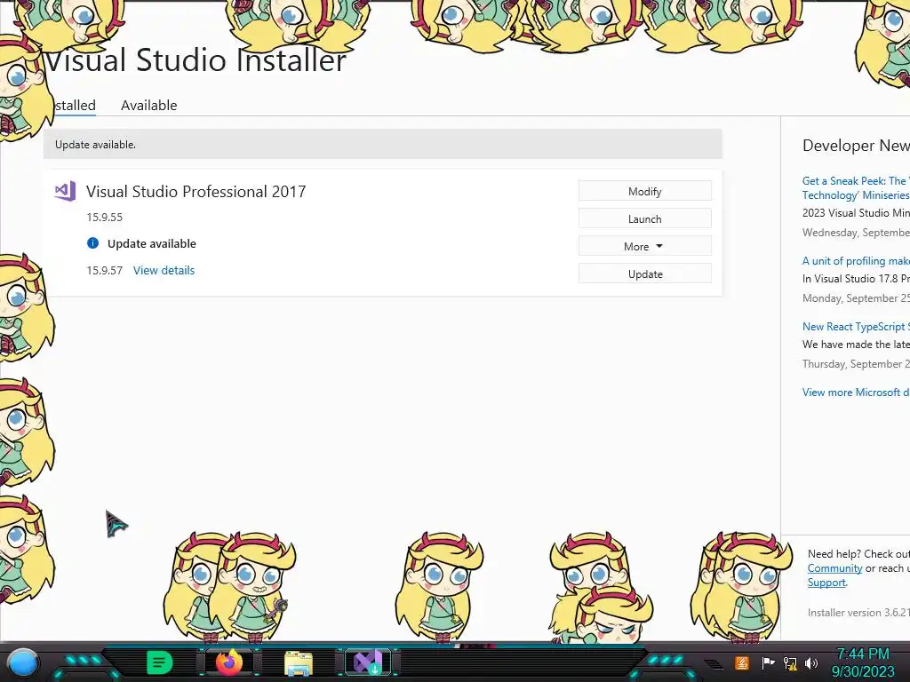Switch to the Available tab

click(148, 106)
